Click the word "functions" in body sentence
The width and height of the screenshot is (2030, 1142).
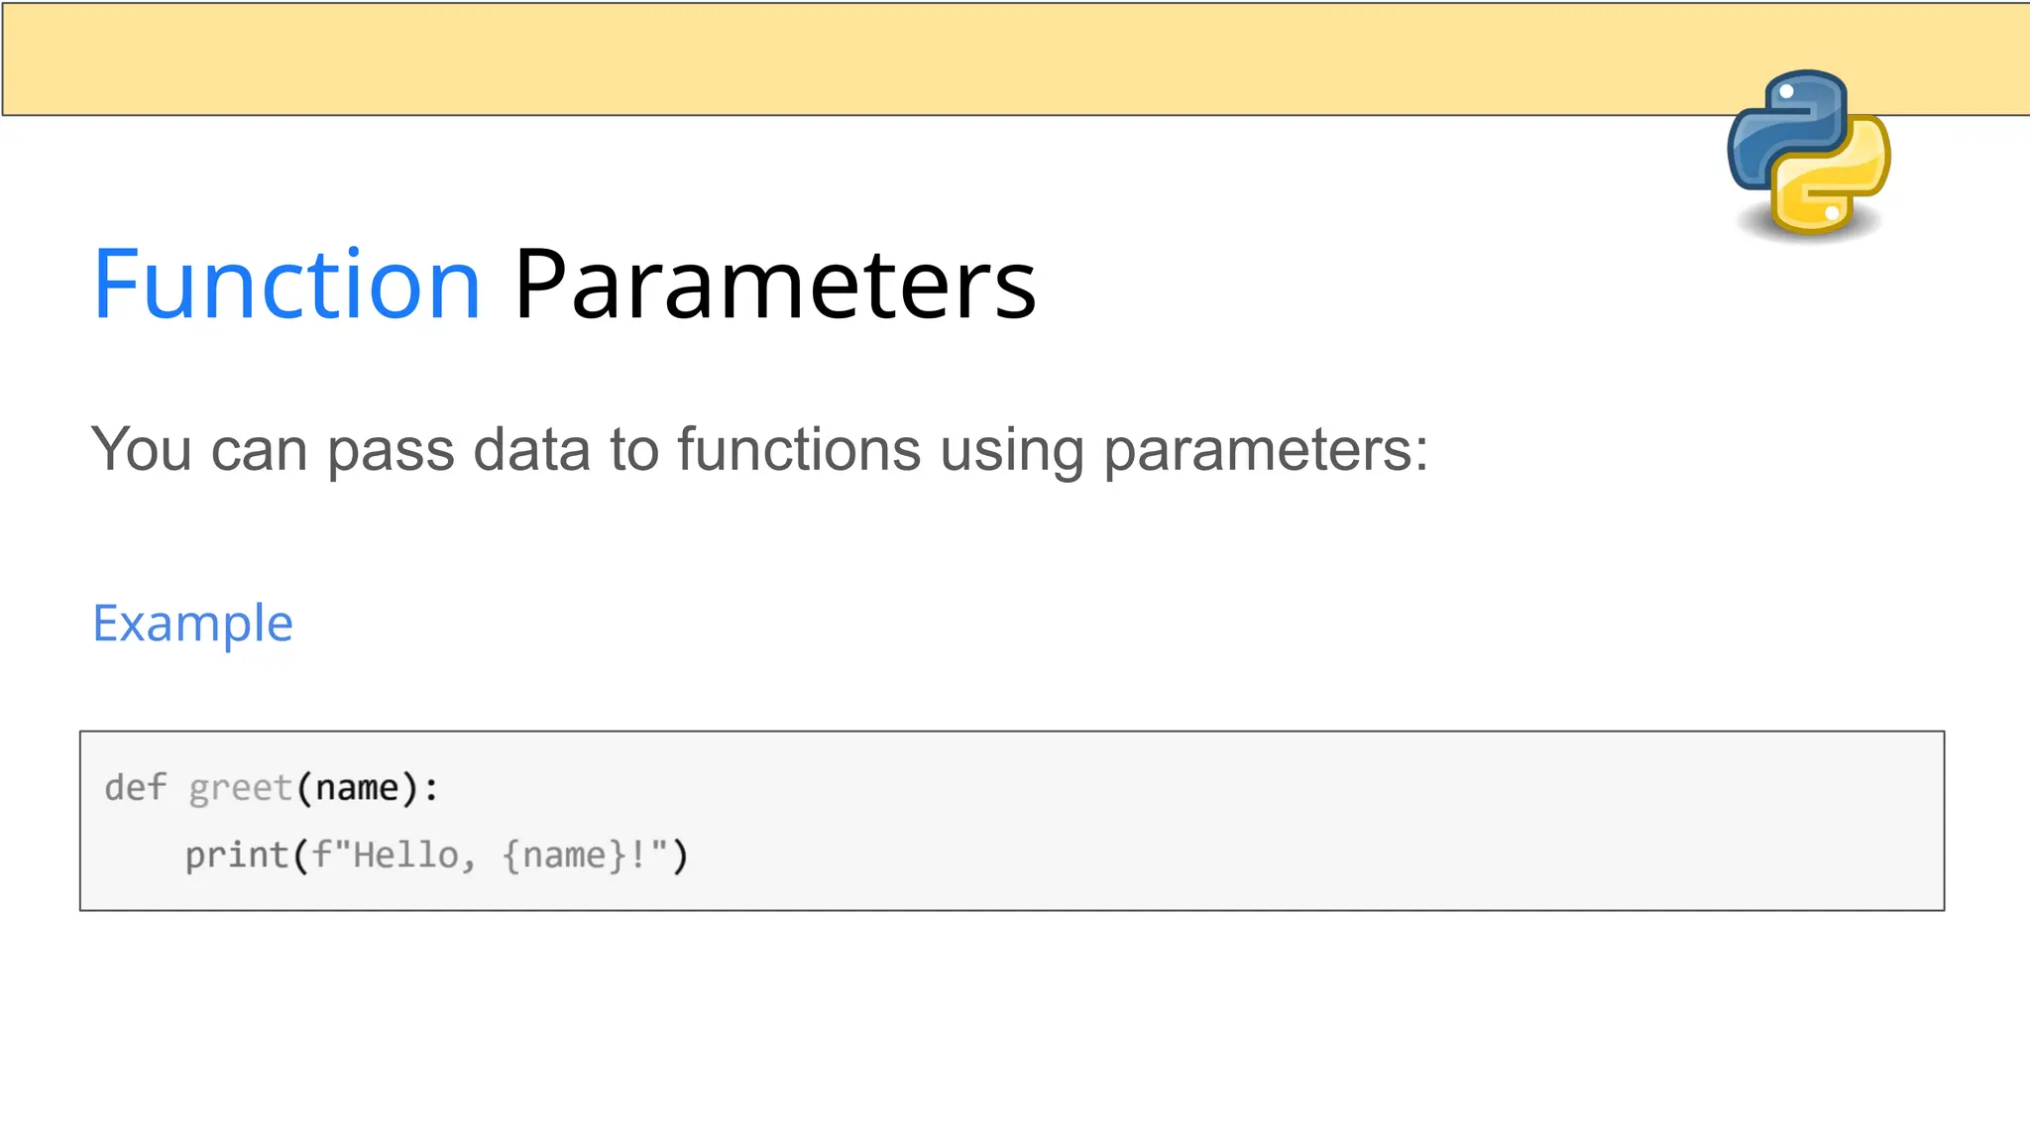(799, 449)
